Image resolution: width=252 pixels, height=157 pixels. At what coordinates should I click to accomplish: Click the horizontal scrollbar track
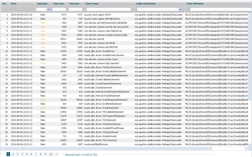228,149
